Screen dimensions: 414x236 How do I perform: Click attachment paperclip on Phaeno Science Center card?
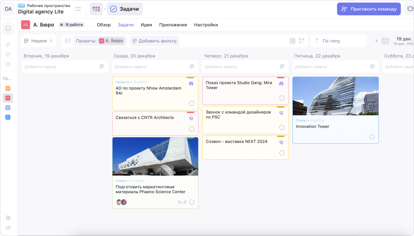tap(185, 202)
